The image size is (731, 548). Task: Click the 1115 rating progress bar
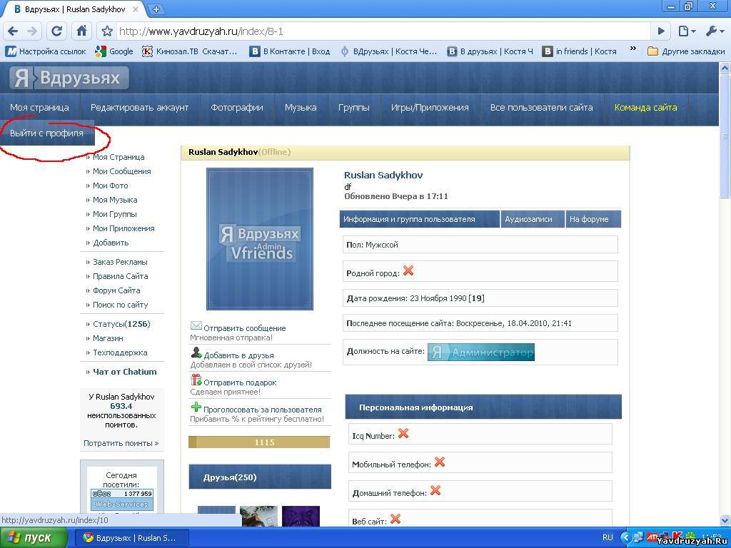pyautogui.click(x=259, y=442)
